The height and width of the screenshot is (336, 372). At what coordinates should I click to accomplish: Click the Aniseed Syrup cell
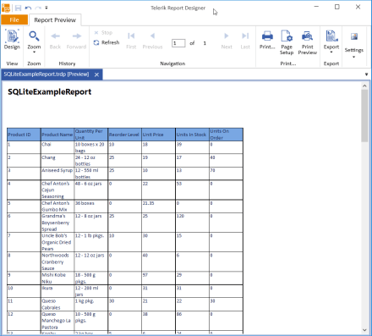57,174
